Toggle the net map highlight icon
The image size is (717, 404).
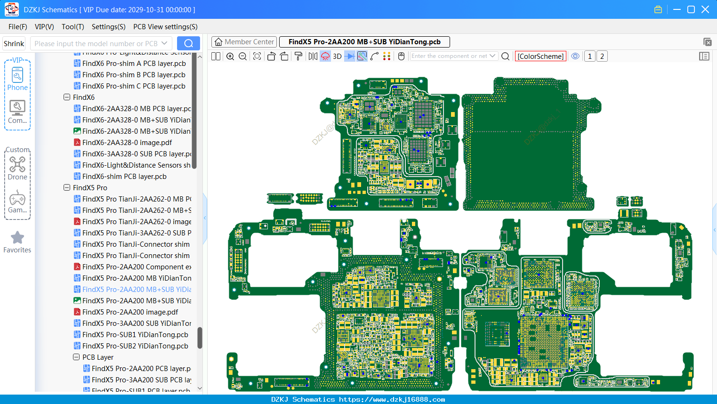(x=362, y=57)
